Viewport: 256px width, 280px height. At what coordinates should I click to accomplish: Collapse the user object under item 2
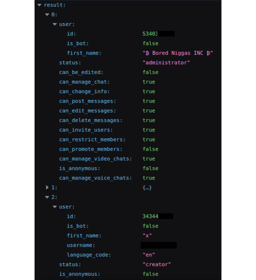coord(55,207)
